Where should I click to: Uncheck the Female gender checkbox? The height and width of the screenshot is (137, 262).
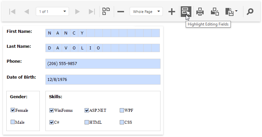tap(13, 110)
